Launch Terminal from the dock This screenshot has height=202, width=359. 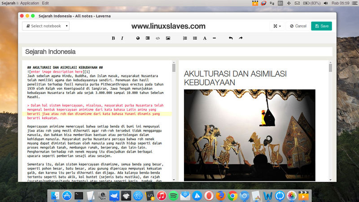pyautogui.click(x=79, y=196)
